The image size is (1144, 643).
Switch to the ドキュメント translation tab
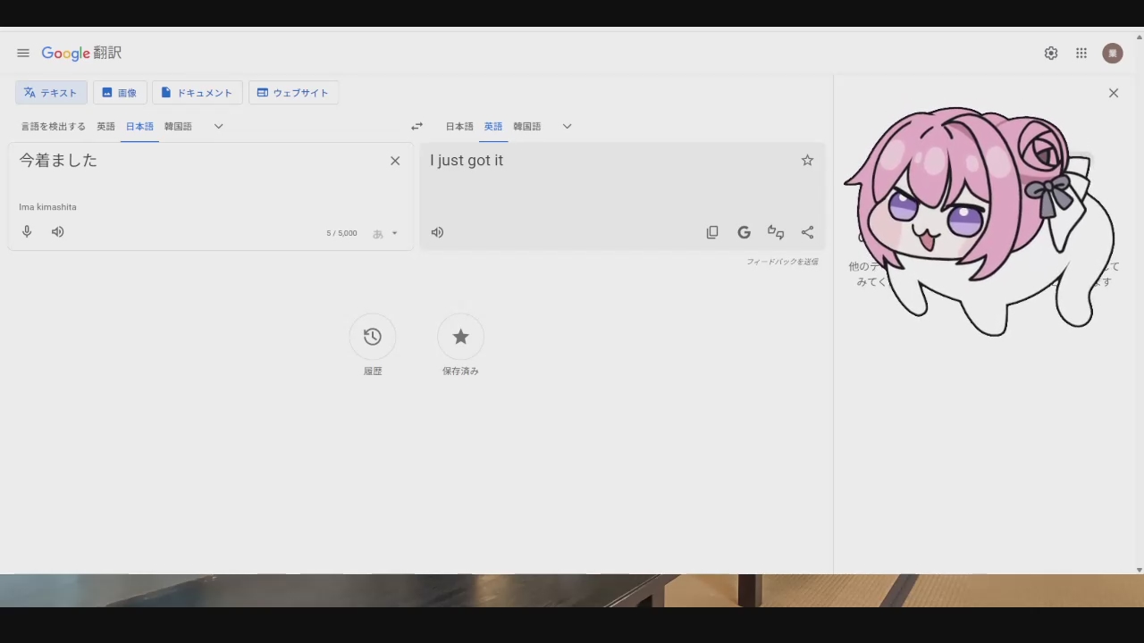197,93
